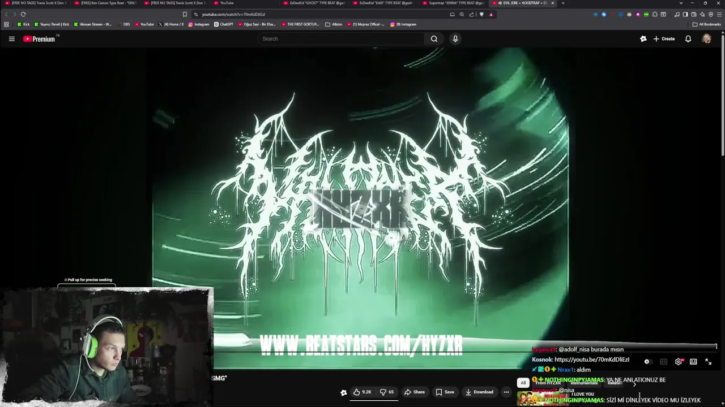Open the Home / X bookmark
725x407 pixels.
[171, 24]
